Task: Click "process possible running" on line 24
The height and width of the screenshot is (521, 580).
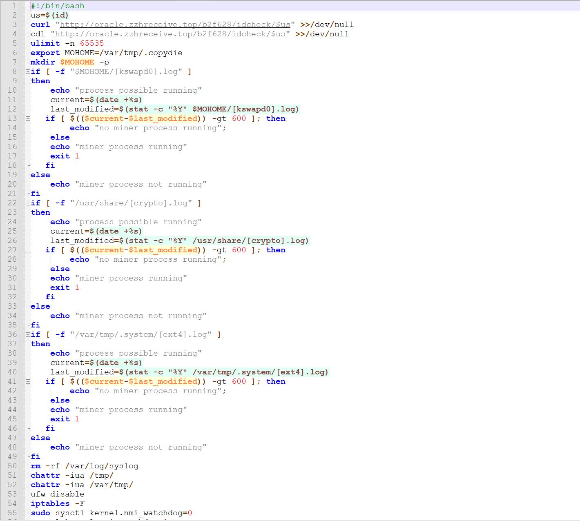Action: (138, 222)
